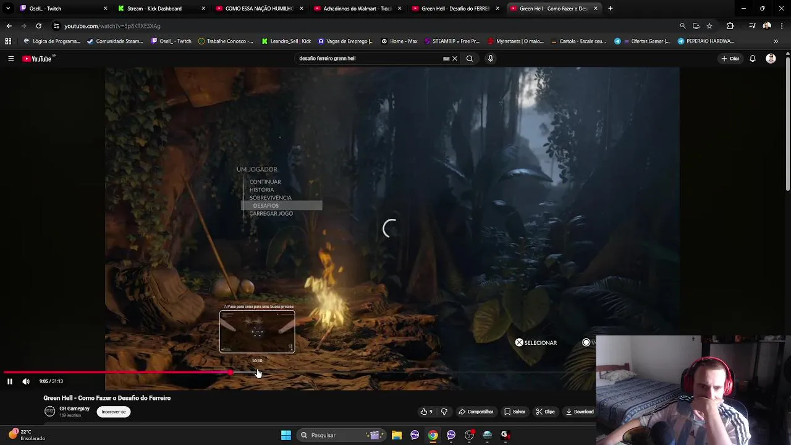Go back with the browser back arrow
Viewport: 791px width, 445px height.
[9, 26]
